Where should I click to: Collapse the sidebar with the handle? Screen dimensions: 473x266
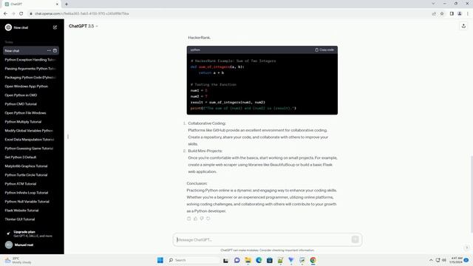(x=68, y=137)
